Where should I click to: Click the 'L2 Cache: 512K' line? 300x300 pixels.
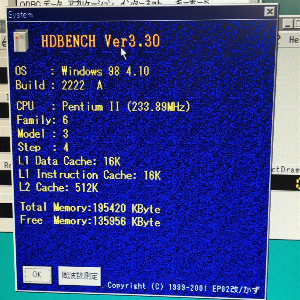coord(58,187)
